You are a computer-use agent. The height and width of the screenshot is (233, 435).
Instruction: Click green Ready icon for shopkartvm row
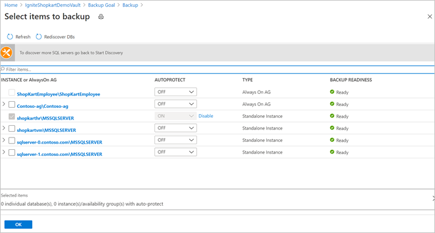click(332, 128)
